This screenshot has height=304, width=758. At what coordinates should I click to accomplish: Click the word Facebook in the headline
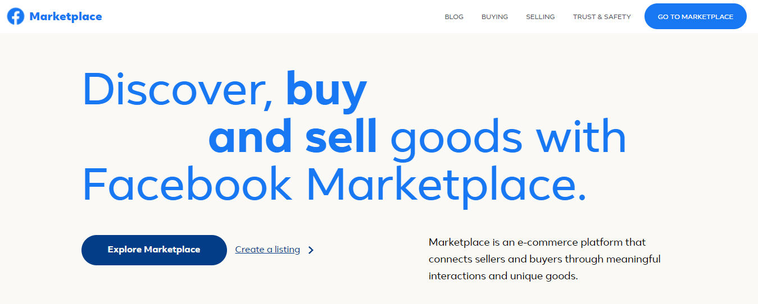187,185
